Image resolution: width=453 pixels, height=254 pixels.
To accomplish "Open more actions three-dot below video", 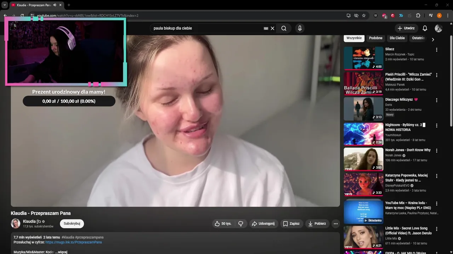I will [x=336, y=223].
